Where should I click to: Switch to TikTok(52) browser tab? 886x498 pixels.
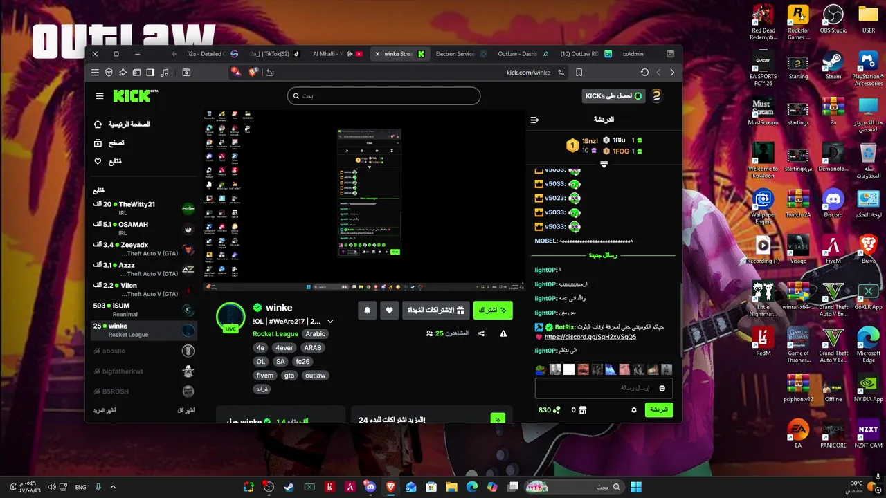point(275,53)
